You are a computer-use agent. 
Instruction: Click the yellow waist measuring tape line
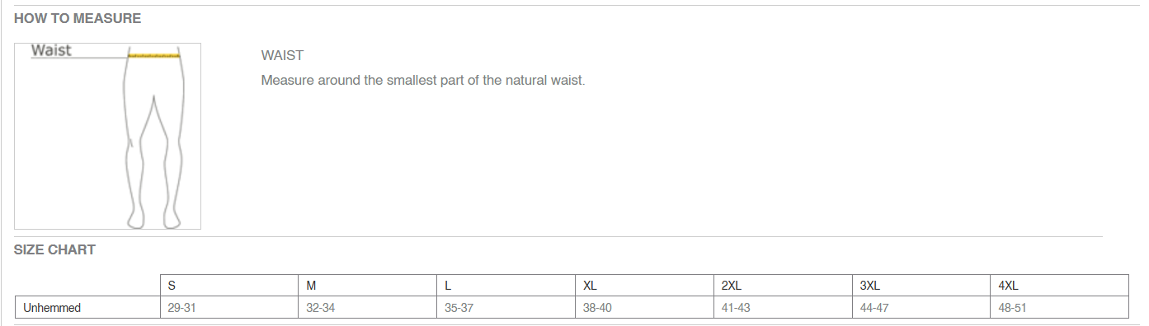(x=154, y=56)
